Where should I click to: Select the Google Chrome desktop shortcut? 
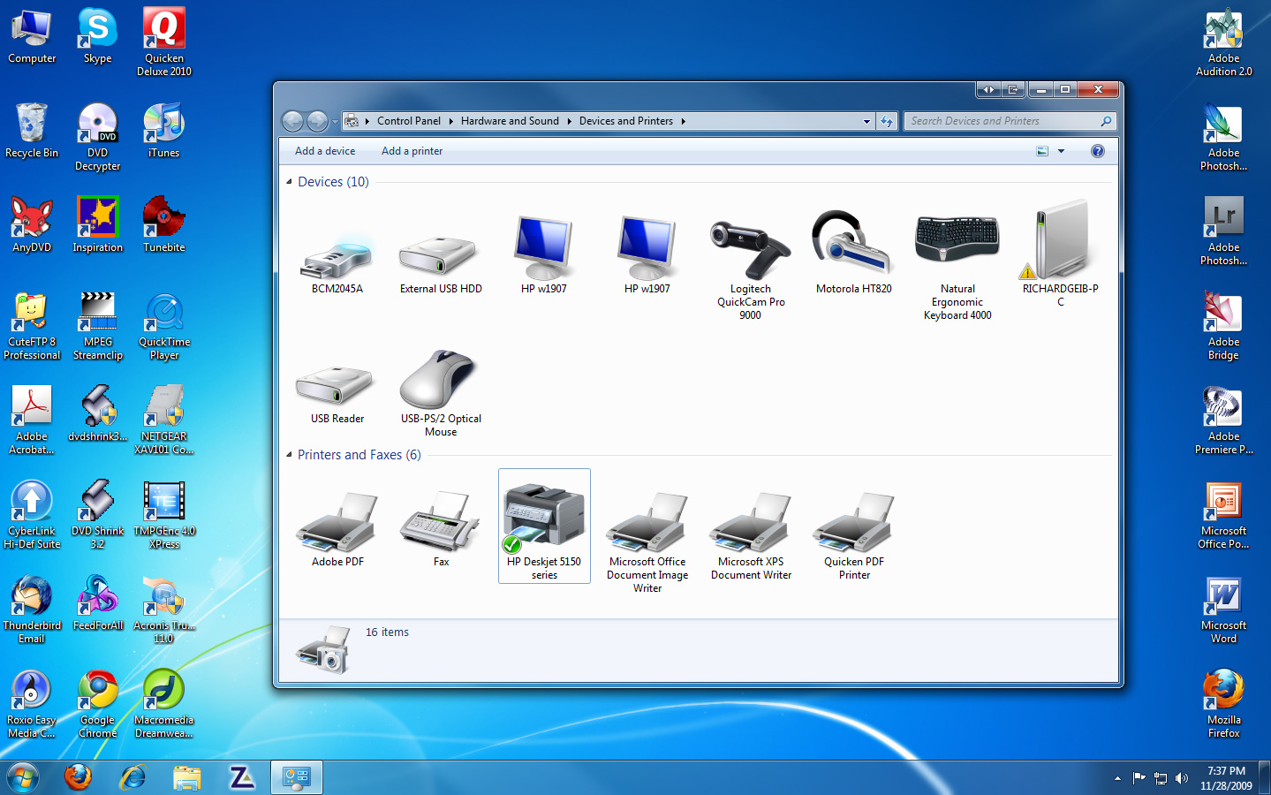pyautogui.click(x=97, y=704)
